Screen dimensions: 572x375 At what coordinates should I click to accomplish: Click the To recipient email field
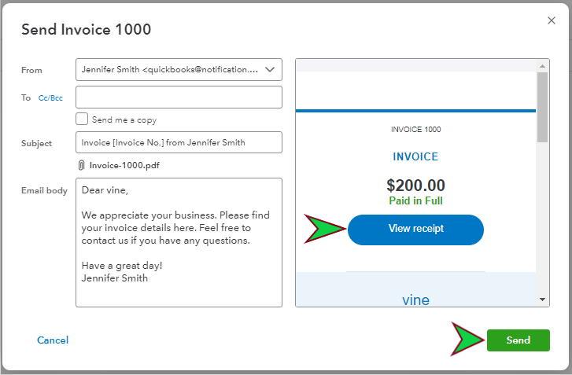coord(179,97)
